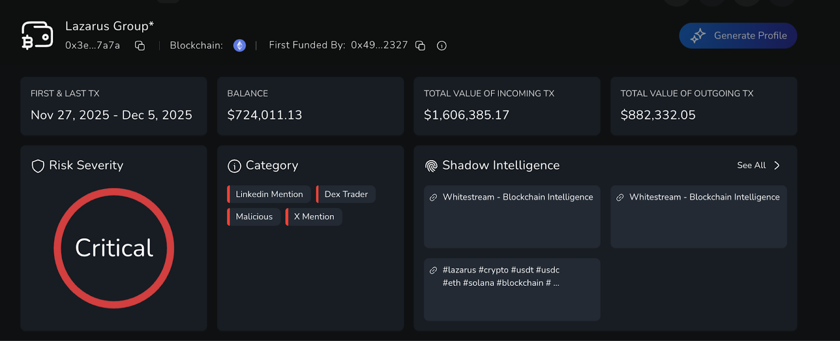This screenshot has height=341, width=840.
Task: Click the sparkle icon in Generate Profile
Action: (698, 36)
